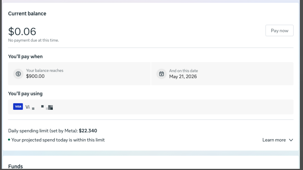Click the green projected spend status dot
The width and height of the screenshot is (303, 170).
click(9, 140)
